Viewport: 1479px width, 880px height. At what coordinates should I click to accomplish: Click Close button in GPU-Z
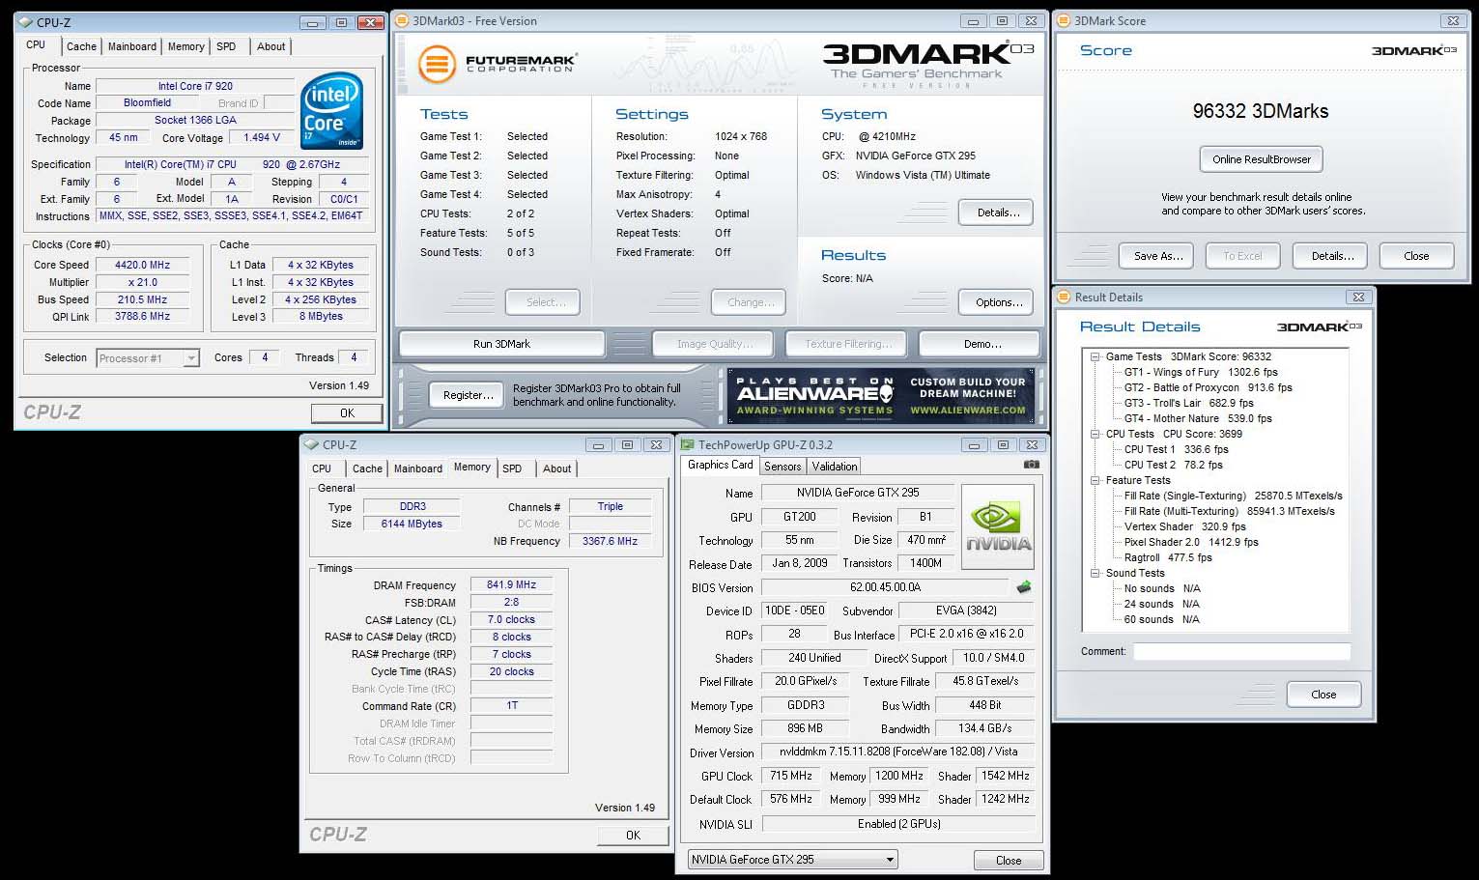click(x=1009, y=861)
